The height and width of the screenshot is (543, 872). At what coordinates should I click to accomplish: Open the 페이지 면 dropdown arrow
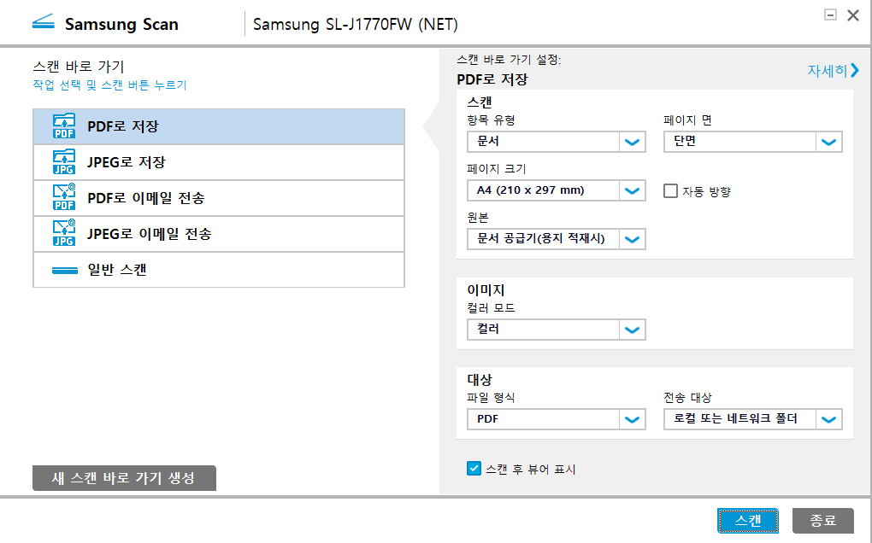pyautogui.click(x=829, y=142)
